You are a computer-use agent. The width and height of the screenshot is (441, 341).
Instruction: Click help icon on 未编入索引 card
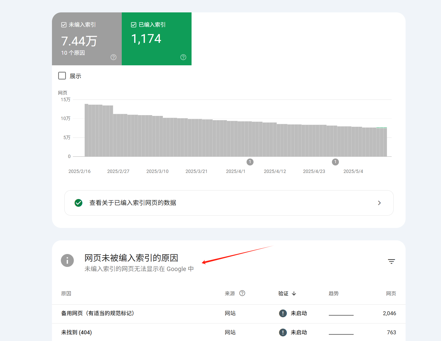[113, 57]
